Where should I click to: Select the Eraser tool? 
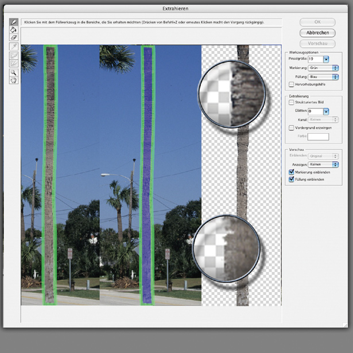click(x=14, y=37)
